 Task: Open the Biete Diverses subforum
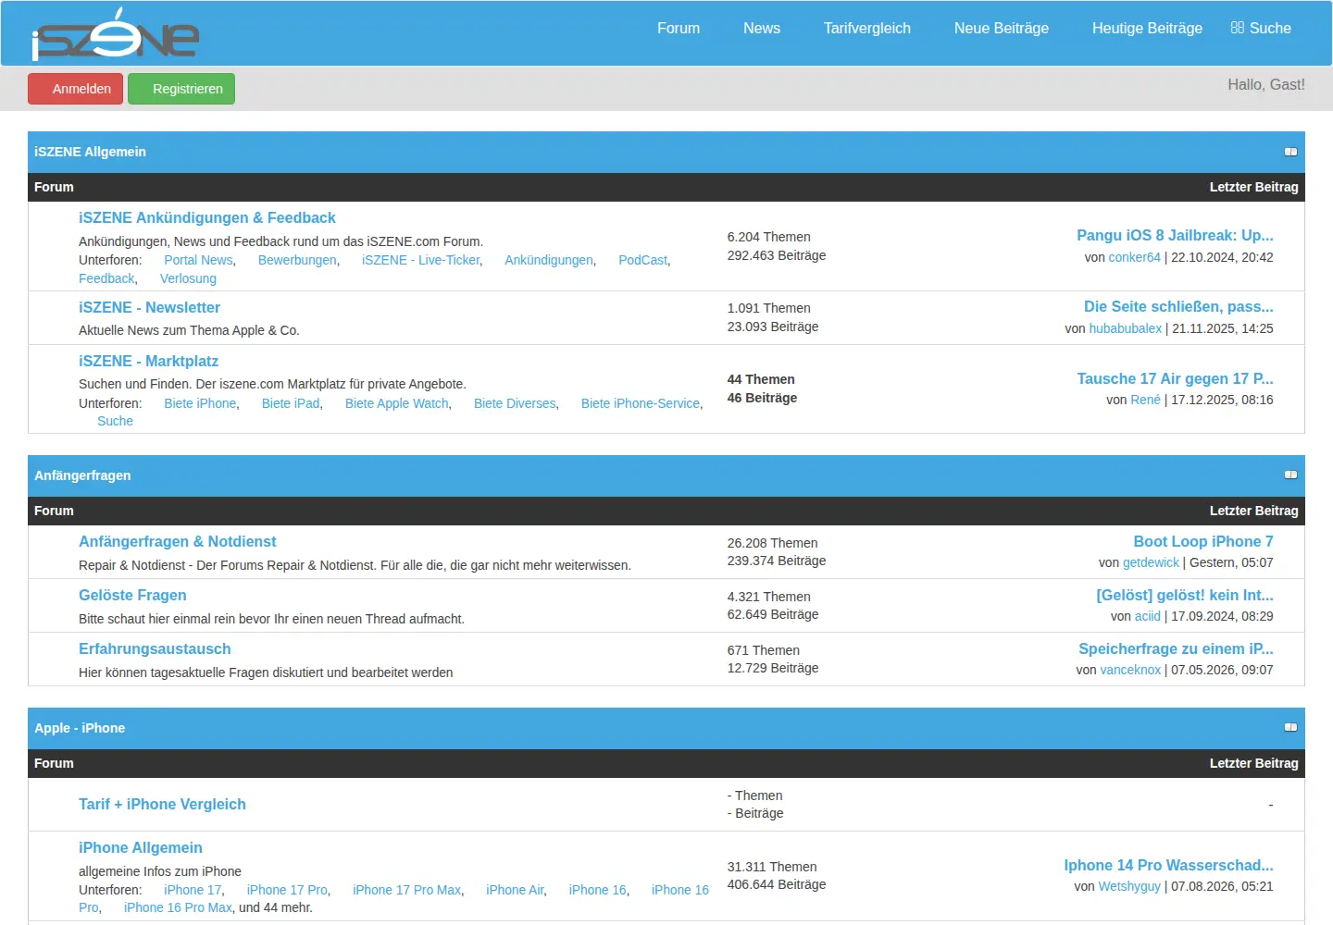click(515, 403)
